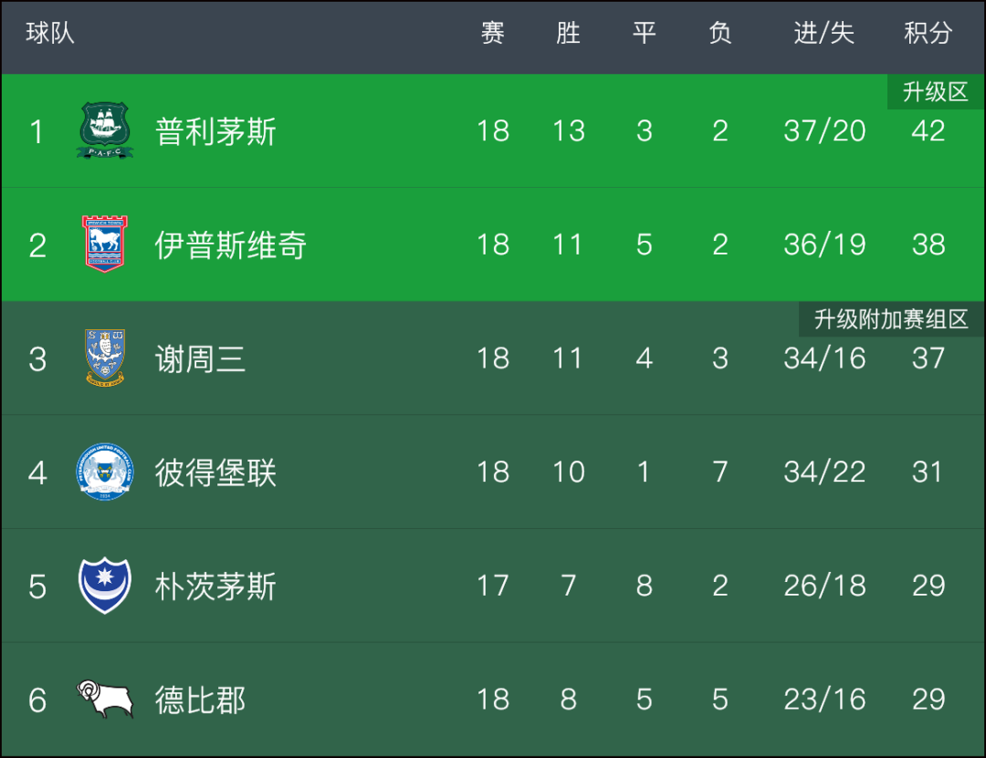Select the 彼得堡联 team name
Screen dimensions: 986x758
coord(215,472)
